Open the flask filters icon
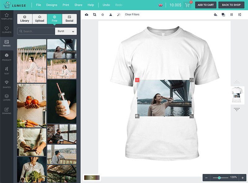 [111, 15]
